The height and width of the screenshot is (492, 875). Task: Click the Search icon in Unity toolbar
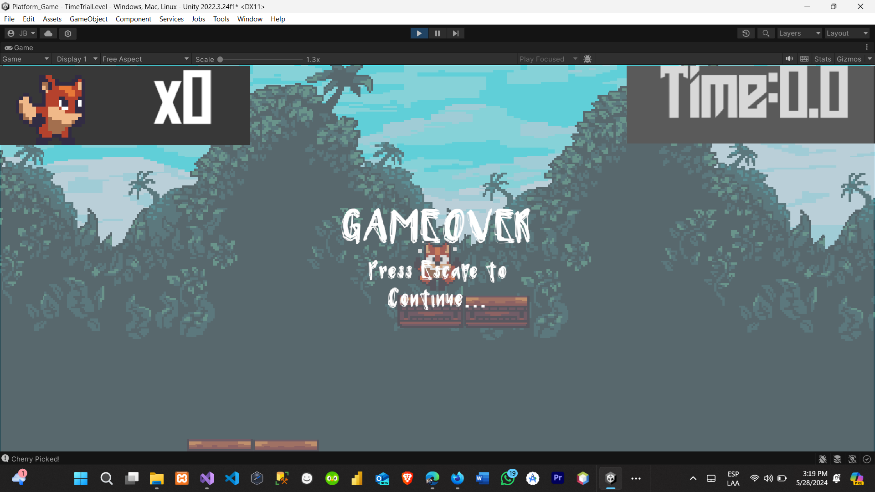pos(766,33)
